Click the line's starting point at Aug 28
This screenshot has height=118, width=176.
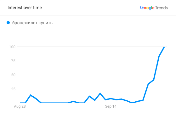point(20,103)
